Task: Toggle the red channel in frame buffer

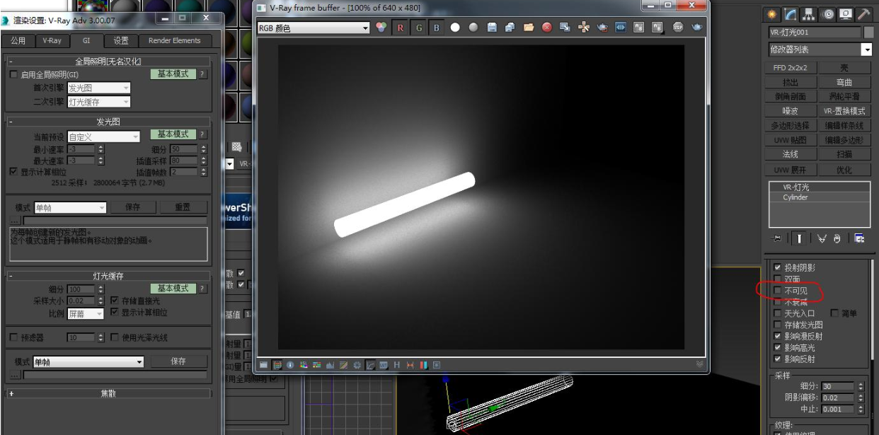Action: click(x=401, y=28)
